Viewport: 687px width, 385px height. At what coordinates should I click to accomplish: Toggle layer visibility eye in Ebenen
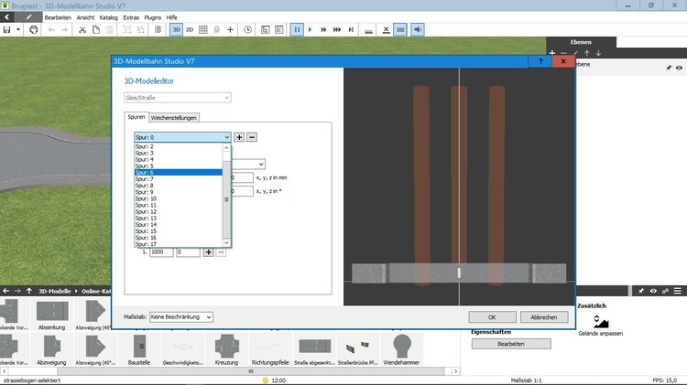(x=679, y=68)
